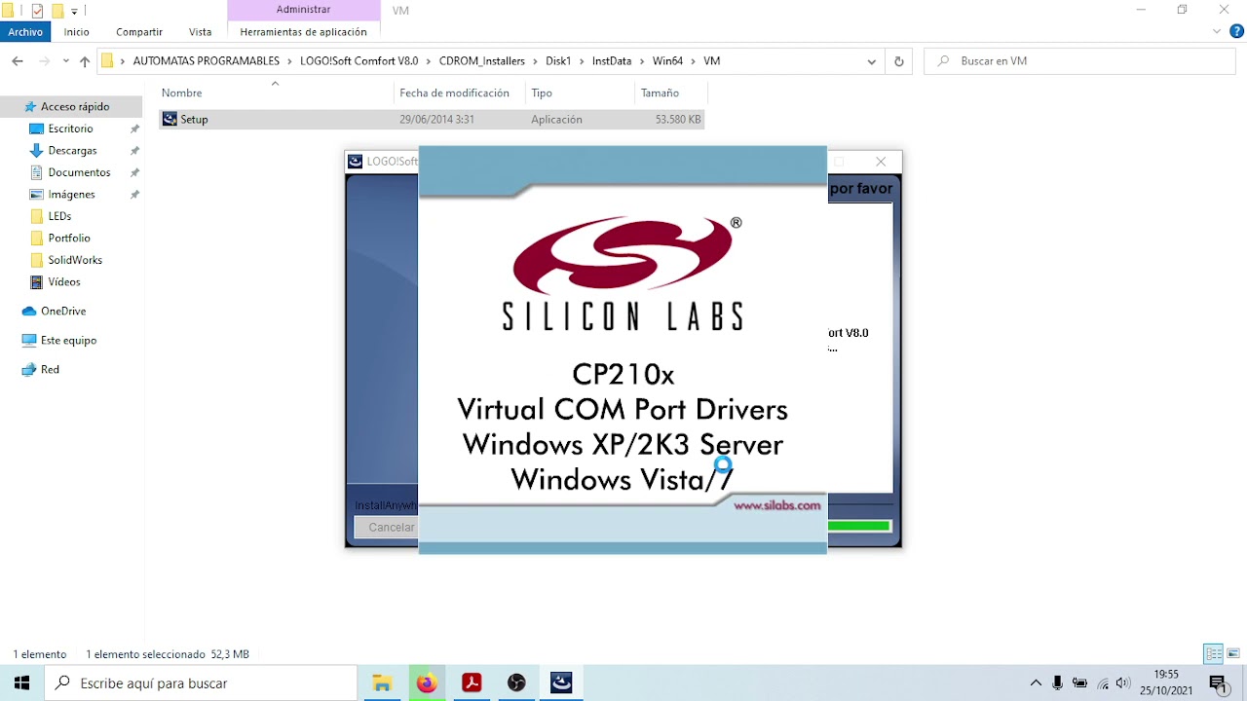
Task: Open Documentos in the sidebar
Action: tap(80, 172)
